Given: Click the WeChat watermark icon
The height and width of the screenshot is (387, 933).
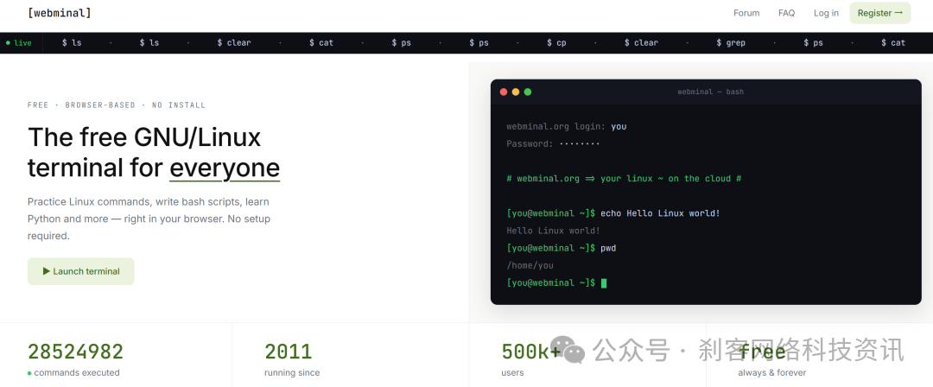Looking at the screenshot, I should [567, 349].
